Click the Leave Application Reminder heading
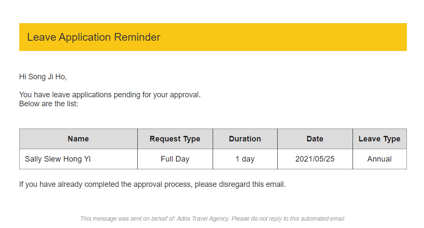Image resolution: width=424 pixels, height=228 pixels. [x=94, y=37]
